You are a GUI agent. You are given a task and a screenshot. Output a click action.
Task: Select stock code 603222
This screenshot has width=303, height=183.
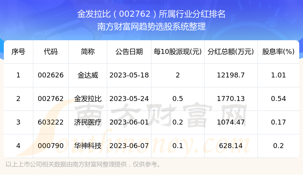pyautogui.click(x=51, y=122)
